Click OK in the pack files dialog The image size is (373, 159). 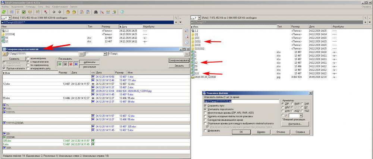coord(241,132)
